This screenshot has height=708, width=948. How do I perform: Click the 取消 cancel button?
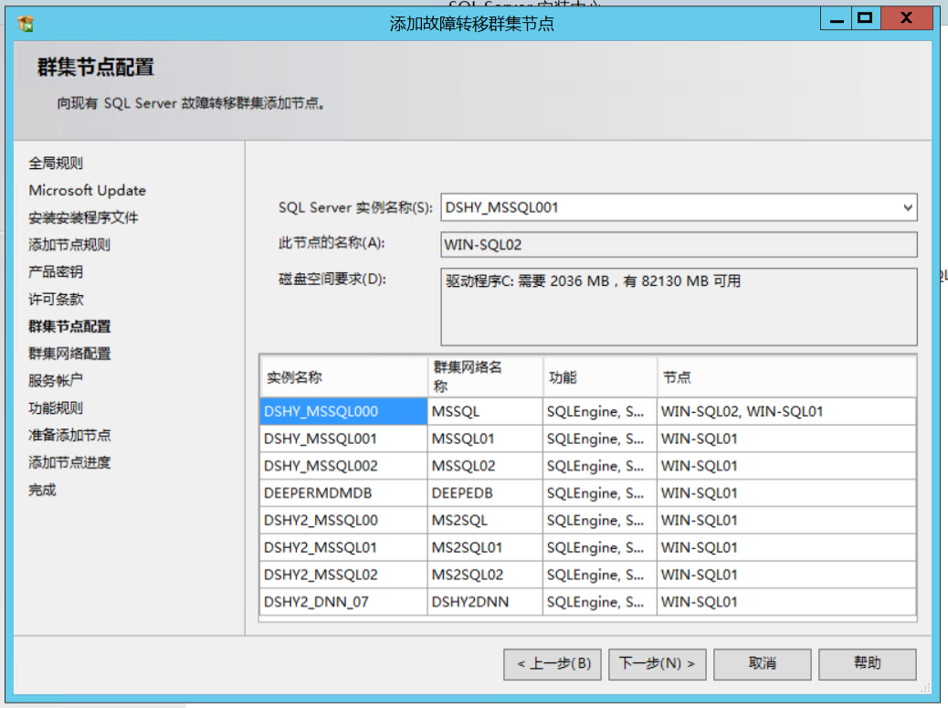coord(763,664)
